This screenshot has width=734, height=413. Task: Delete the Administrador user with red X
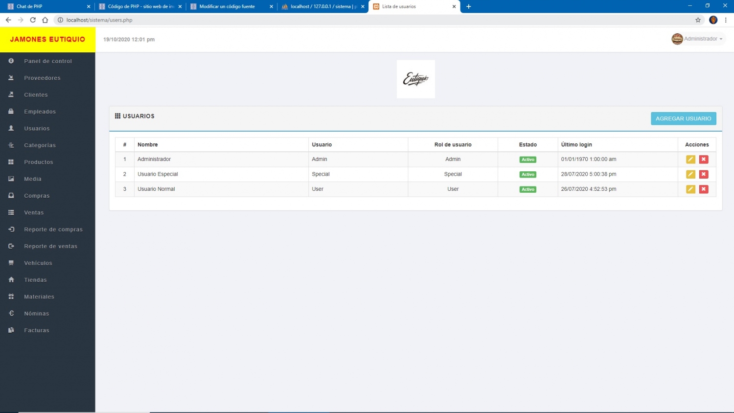(704, 160)
